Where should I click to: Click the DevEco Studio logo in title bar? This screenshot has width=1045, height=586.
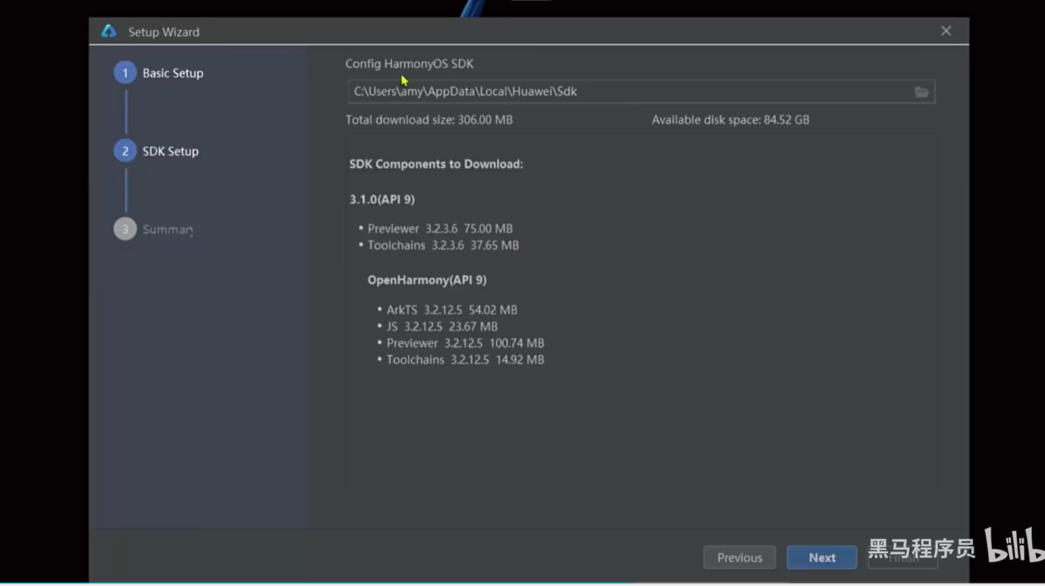click(109, 32)
